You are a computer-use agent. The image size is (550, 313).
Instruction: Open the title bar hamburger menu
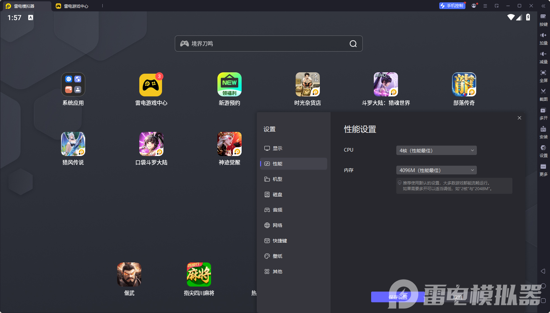[485, 6]
